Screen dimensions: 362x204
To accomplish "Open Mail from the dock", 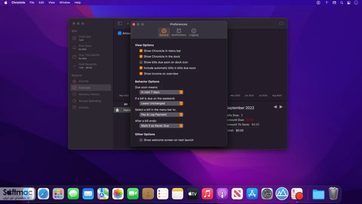I will [x=88, y=193].
